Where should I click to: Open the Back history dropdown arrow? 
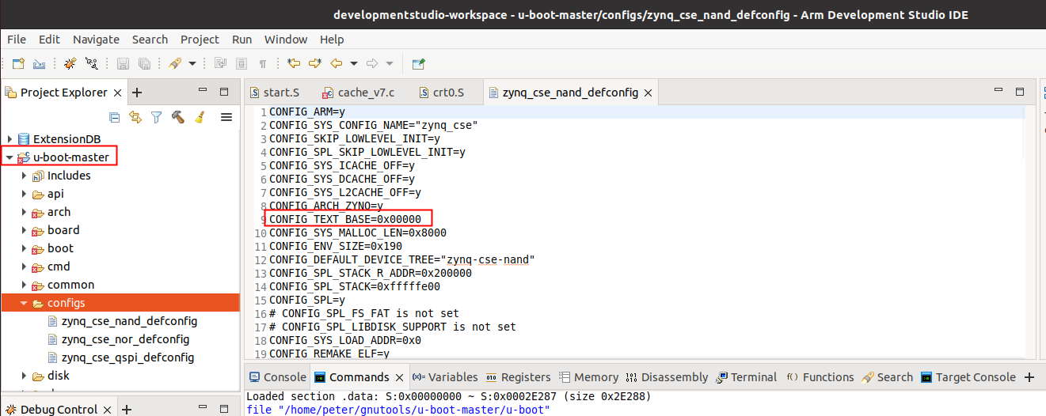[353, 64]
